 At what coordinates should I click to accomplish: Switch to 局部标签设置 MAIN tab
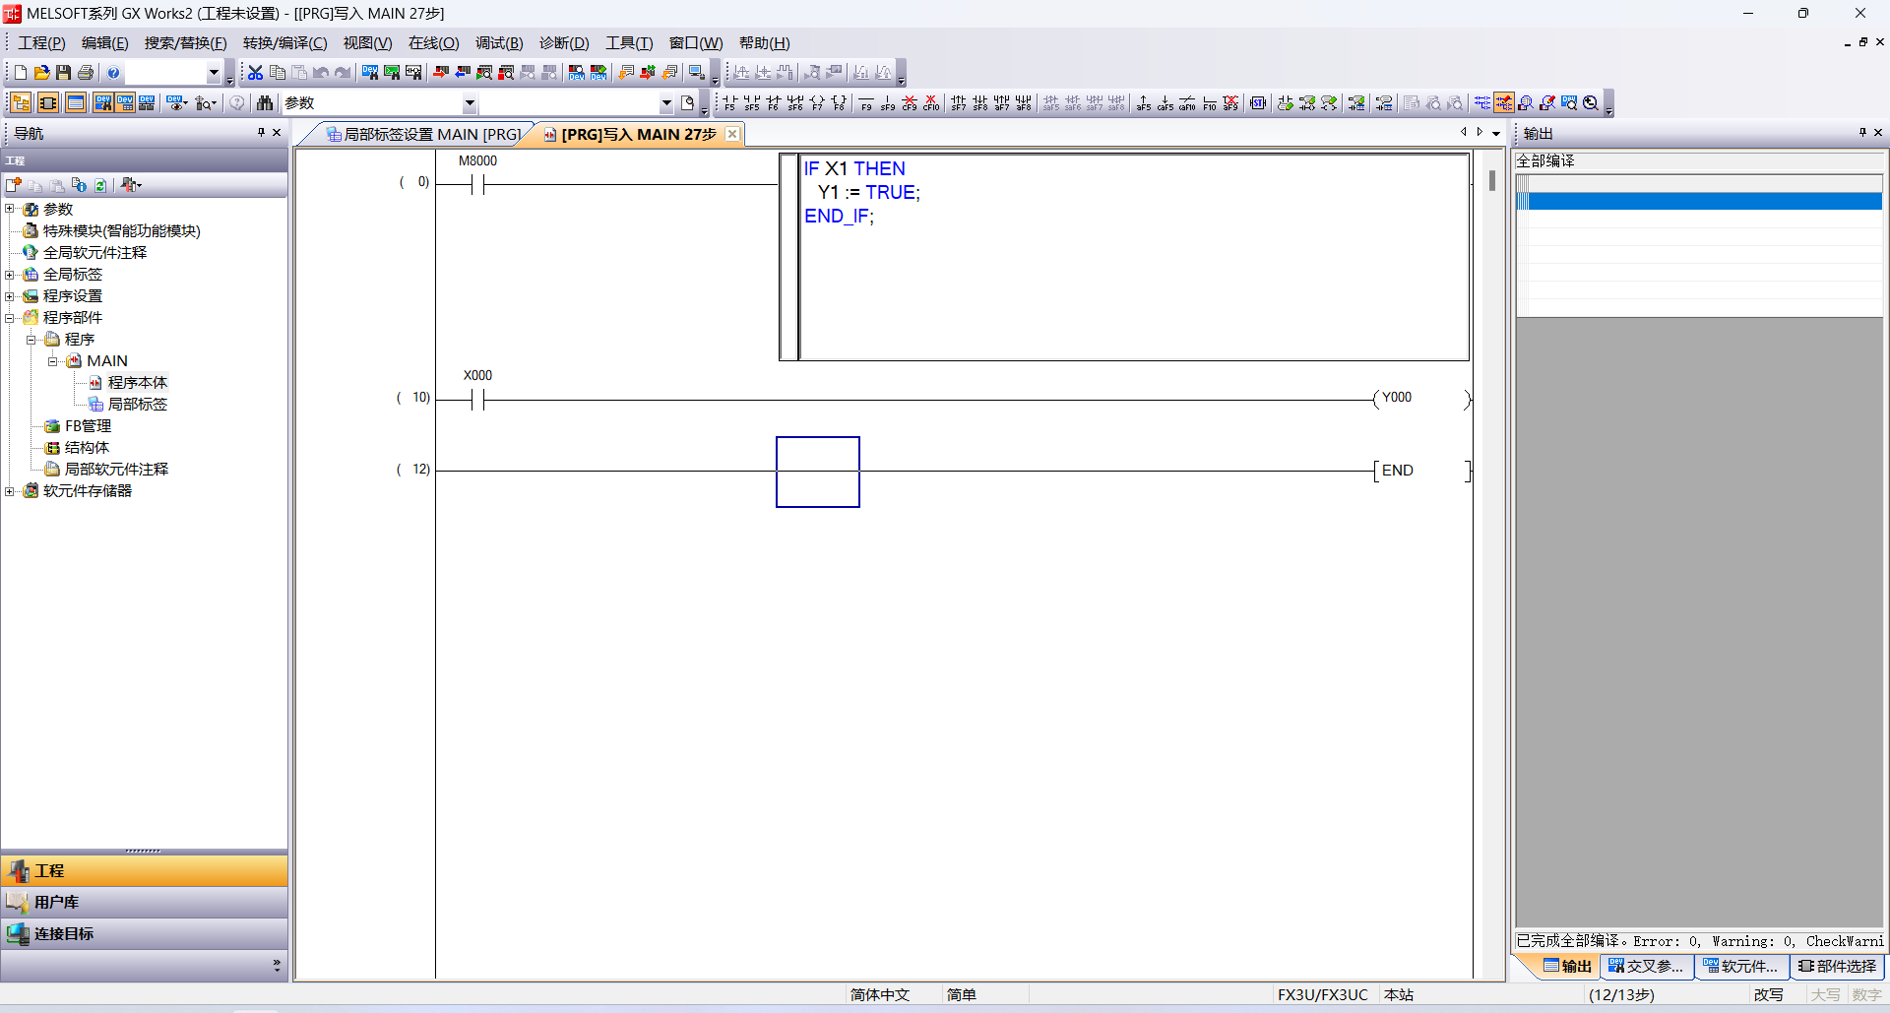pyautogui.click(x=423, y=134)
